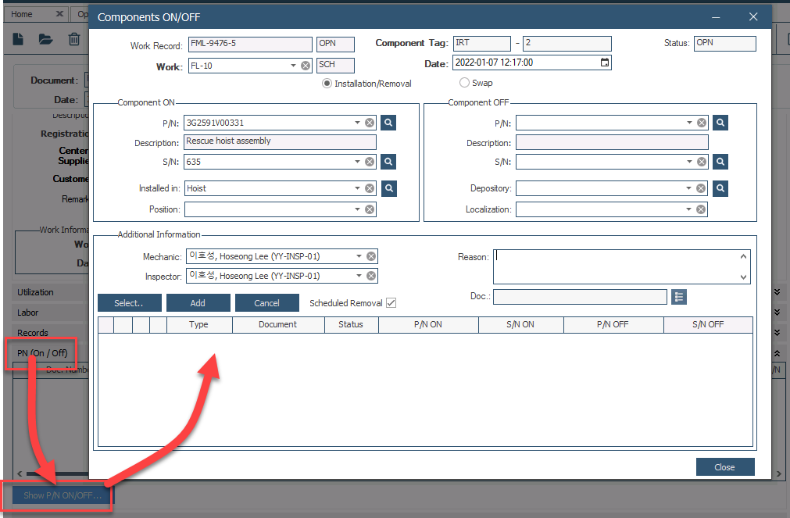Viewport: 790px width, 518px height.
Task: Select the Installation/Removal radio button
Action: tap(327, 83)
